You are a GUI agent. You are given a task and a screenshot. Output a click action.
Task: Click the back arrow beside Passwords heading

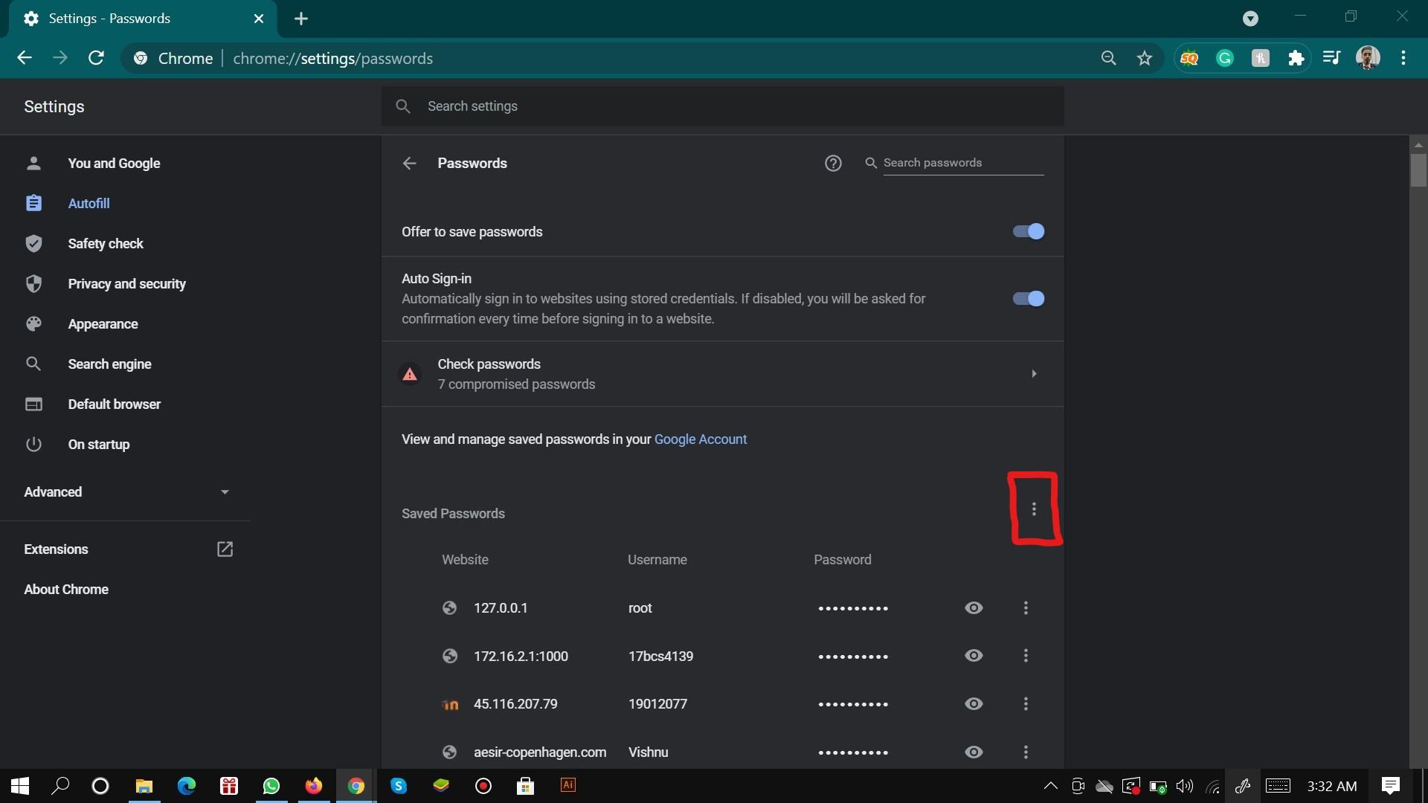tap(409, 163)
